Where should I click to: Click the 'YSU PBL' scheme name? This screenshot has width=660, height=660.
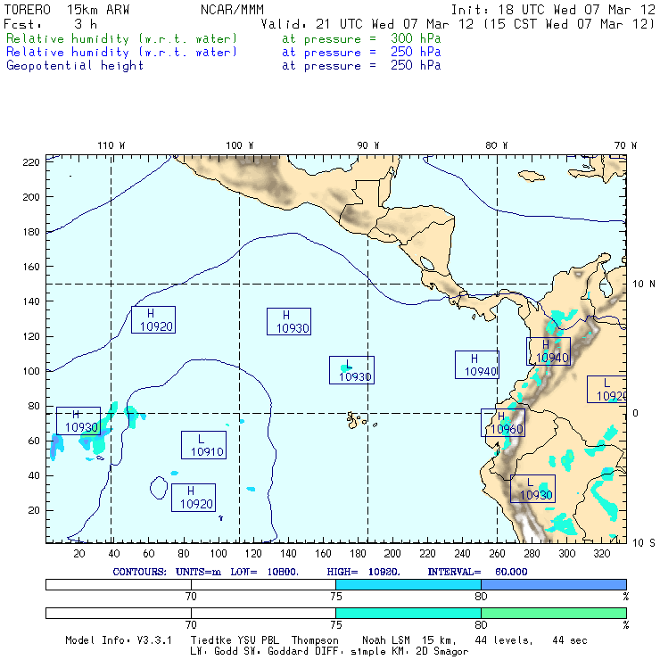tap(257, 640)
